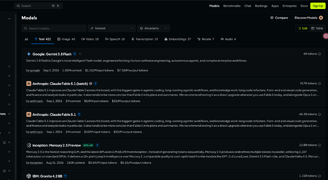Click the T badge on the Claude Fable 5.1 (batch) row
The width and height of the screenshot is (328, 180).
point(96,84)
